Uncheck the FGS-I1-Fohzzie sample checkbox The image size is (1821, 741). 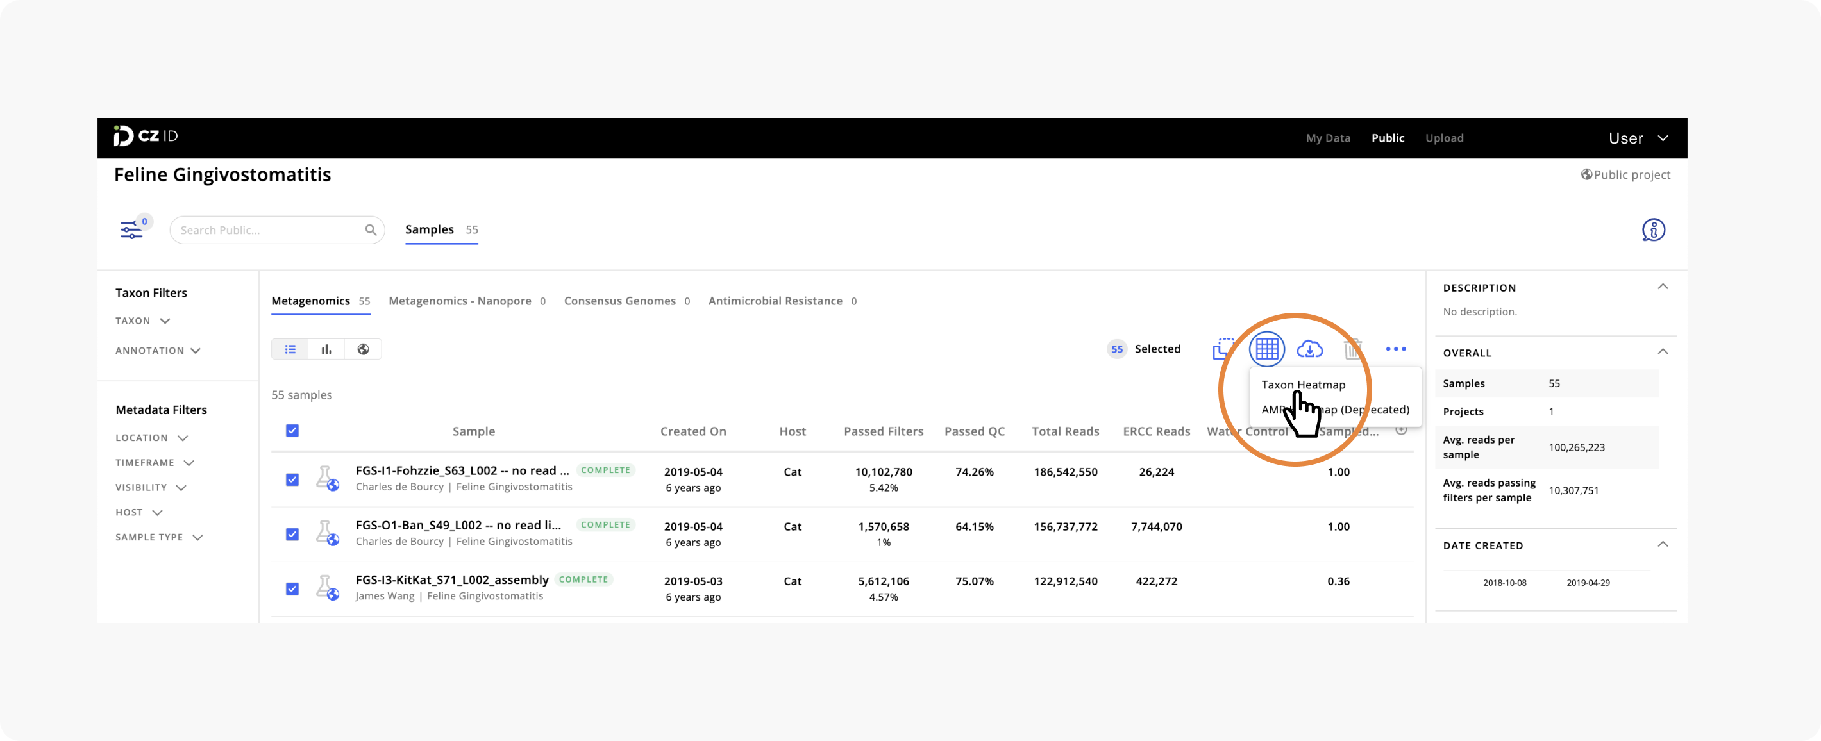point(292,479)
